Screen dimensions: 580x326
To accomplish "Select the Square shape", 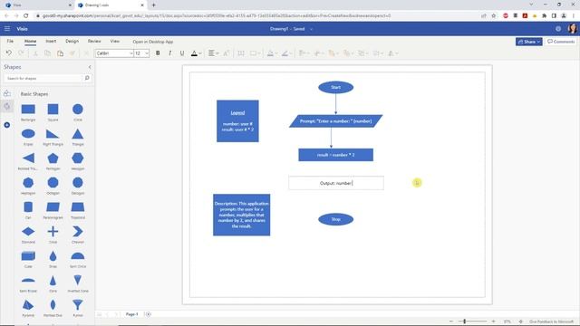I will point(53,109).
